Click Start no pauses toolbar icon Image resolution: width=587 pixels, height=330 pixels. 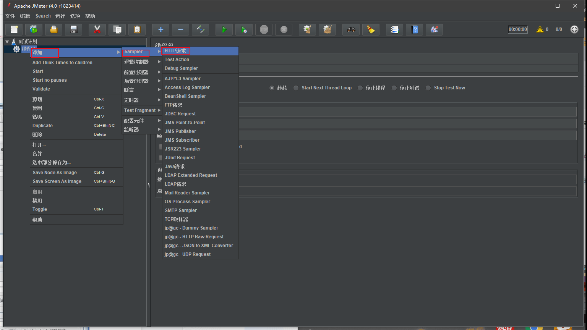click(x=244, y=29)
